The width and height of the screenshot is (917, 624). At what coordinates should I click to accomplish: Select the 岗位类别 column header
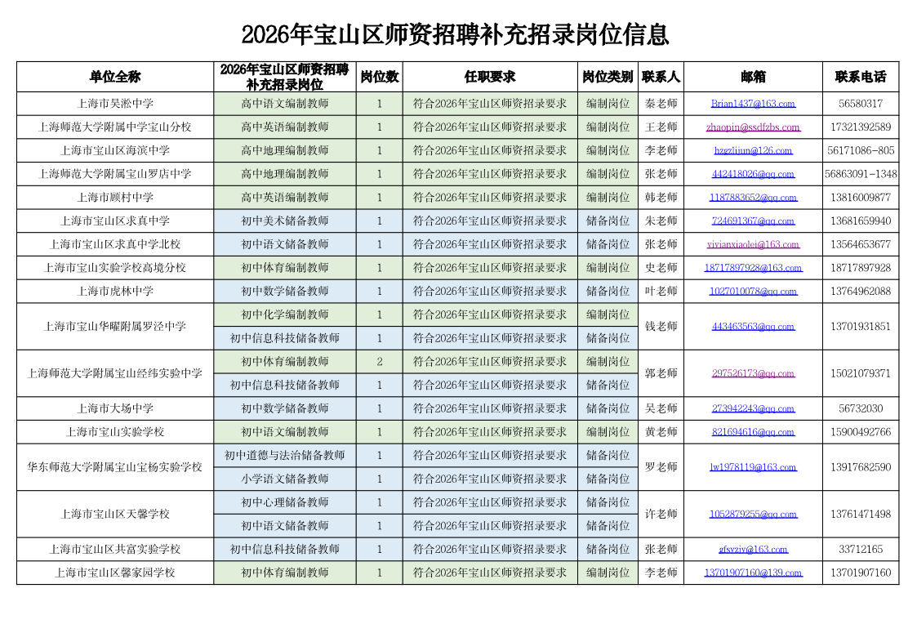click(608, 77)
